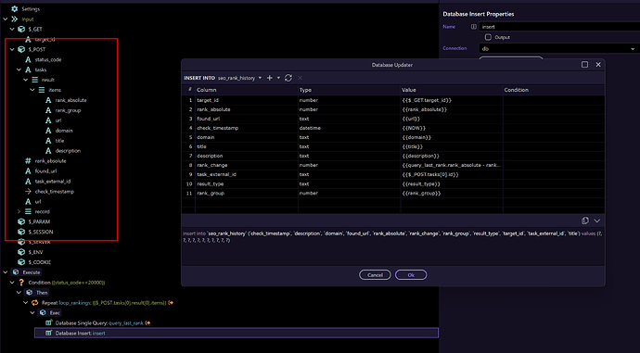Click the dynamic data icon beside Name field
This screenshot has width=640, height=353.
473,27
